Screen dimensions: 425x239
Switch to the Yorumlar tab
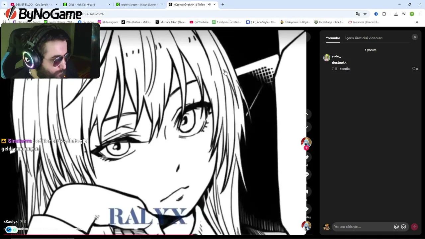[x=333, y=38]
